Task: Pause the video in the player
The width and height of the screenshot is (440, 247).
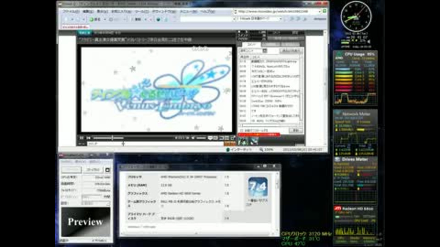Action: (82, 138)
